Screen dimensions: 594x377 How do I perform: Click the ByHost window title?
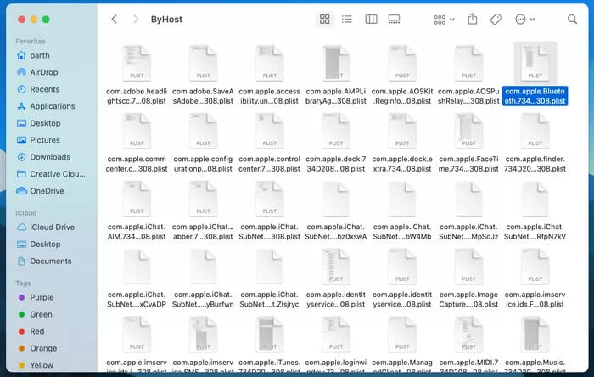point(166,19)
